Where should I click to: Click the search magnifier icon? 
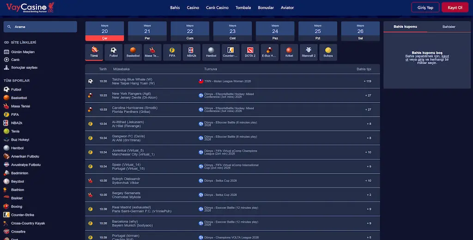point(9,27)
